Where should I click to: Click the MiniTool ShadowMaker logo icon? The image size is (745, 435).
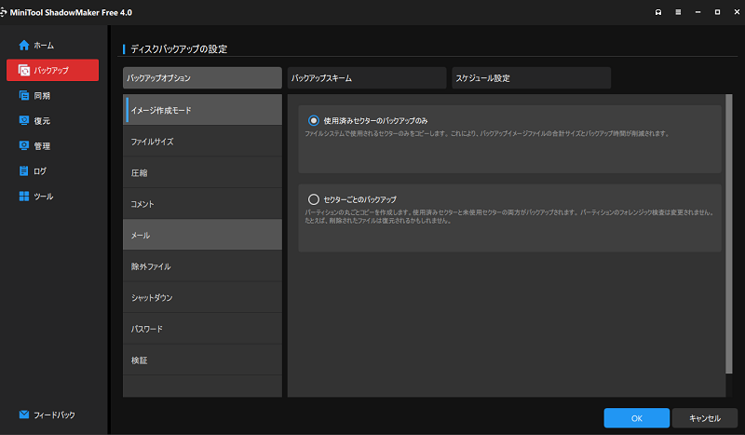[x=3, y=12]
